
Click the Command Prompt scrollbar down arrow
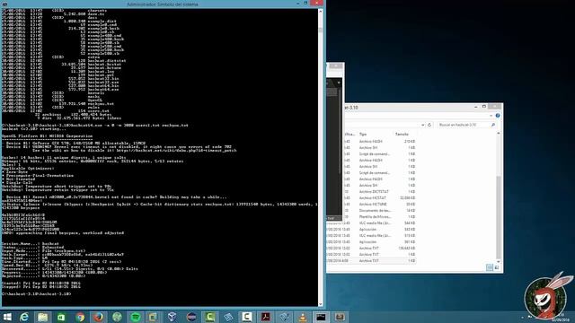321,304
